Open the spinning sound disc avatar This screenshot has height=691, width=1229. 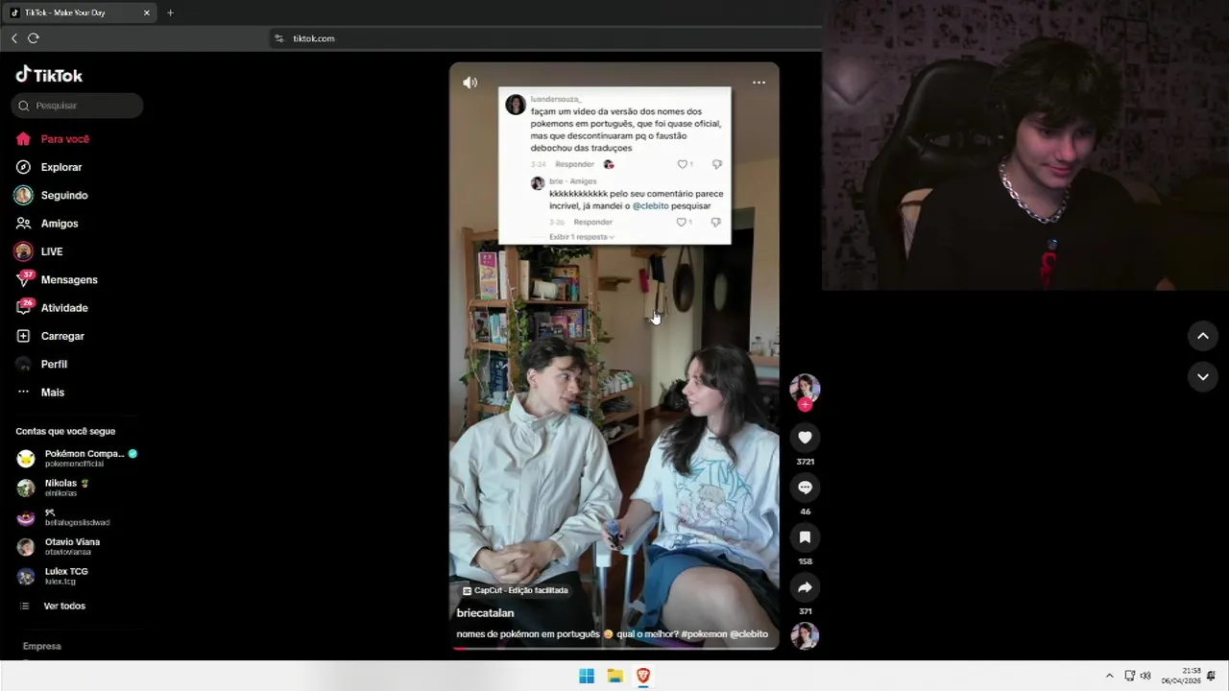(x=805, y=635)
